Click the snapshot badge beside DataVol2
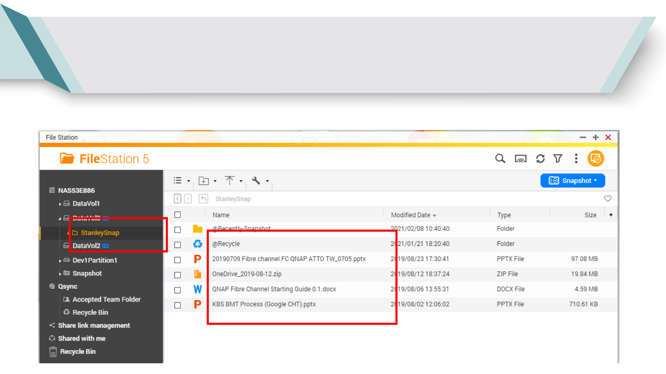Viewport: 666px width, 374px height. pyautogui.click(x=105, y=246)
